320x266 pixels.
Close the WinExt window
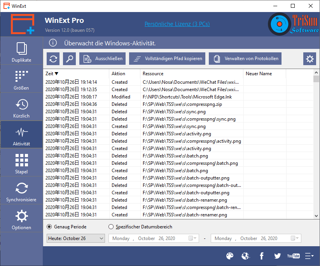(311, 6)
